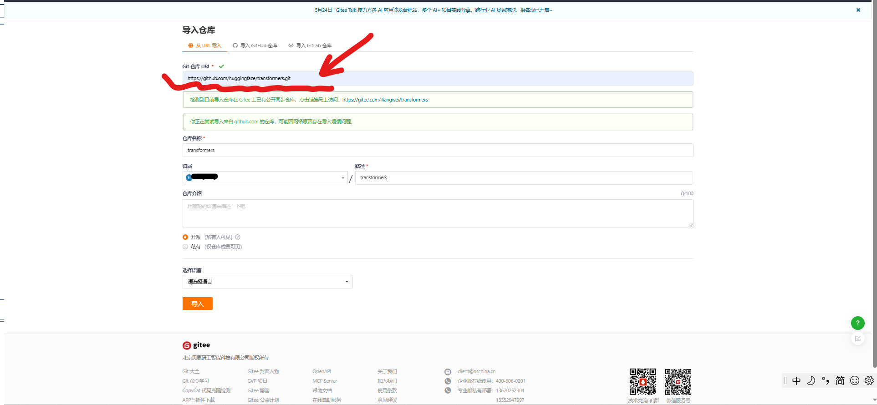
Task: Open 意见建议 footer link
Action: (x=387, y=400)
